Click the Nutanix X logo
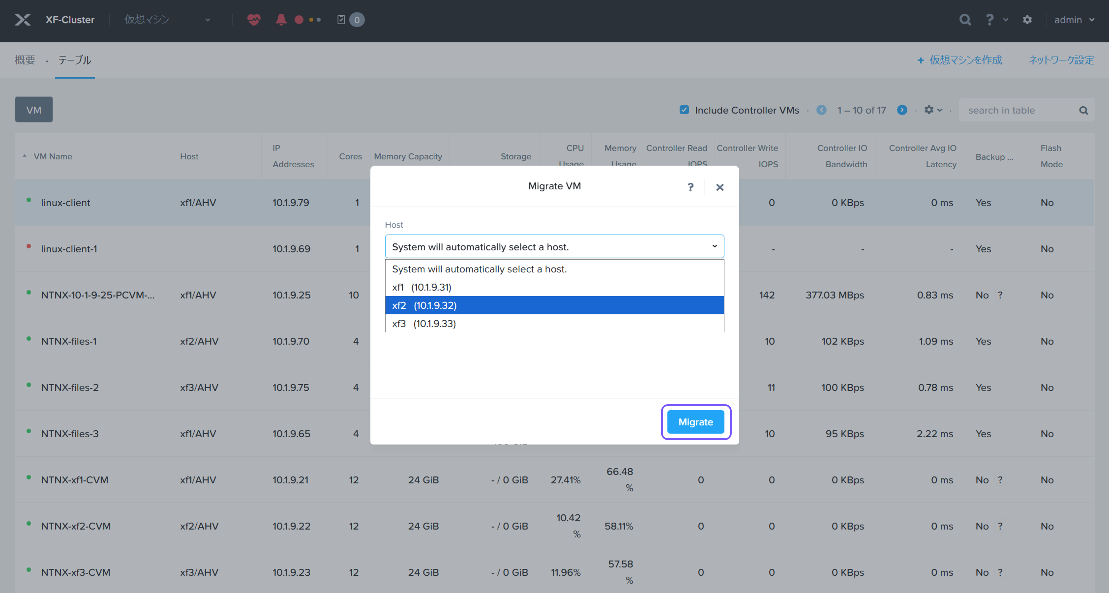1109x593 pixels. tap(23, 20)
